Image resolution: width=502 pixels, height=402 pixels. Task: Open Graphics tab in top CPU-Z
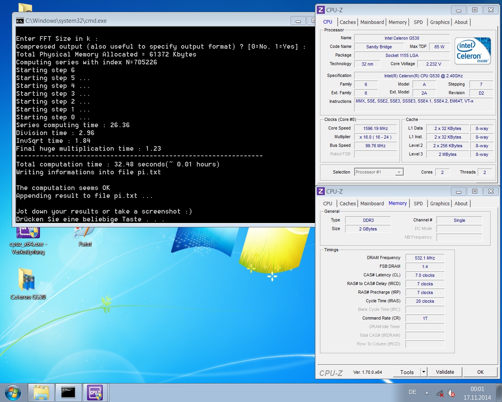440,22
